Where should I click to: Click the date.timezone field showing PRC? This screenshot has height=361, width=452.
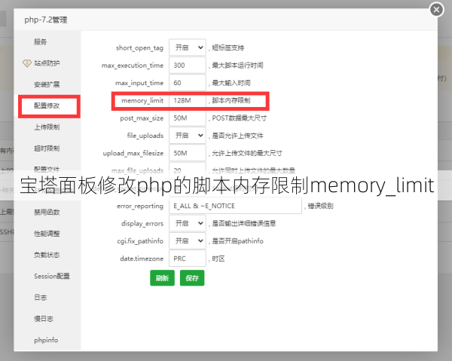click(188, 259)
